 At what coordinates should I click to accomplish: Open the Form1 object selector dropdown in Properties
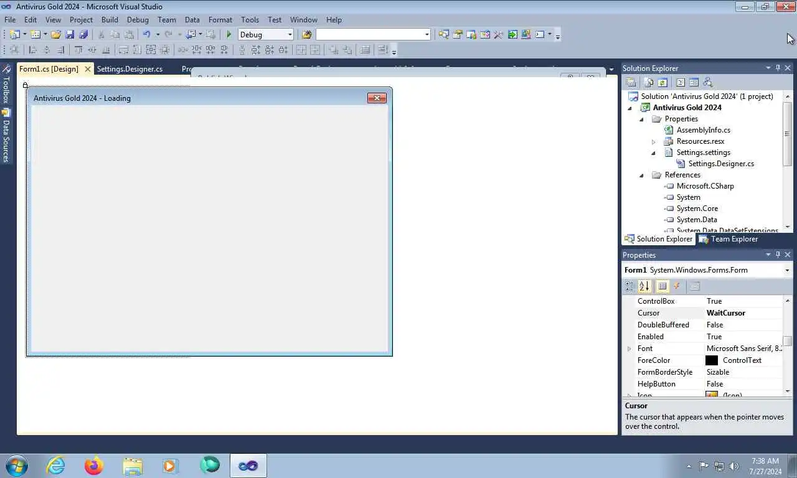787,270
